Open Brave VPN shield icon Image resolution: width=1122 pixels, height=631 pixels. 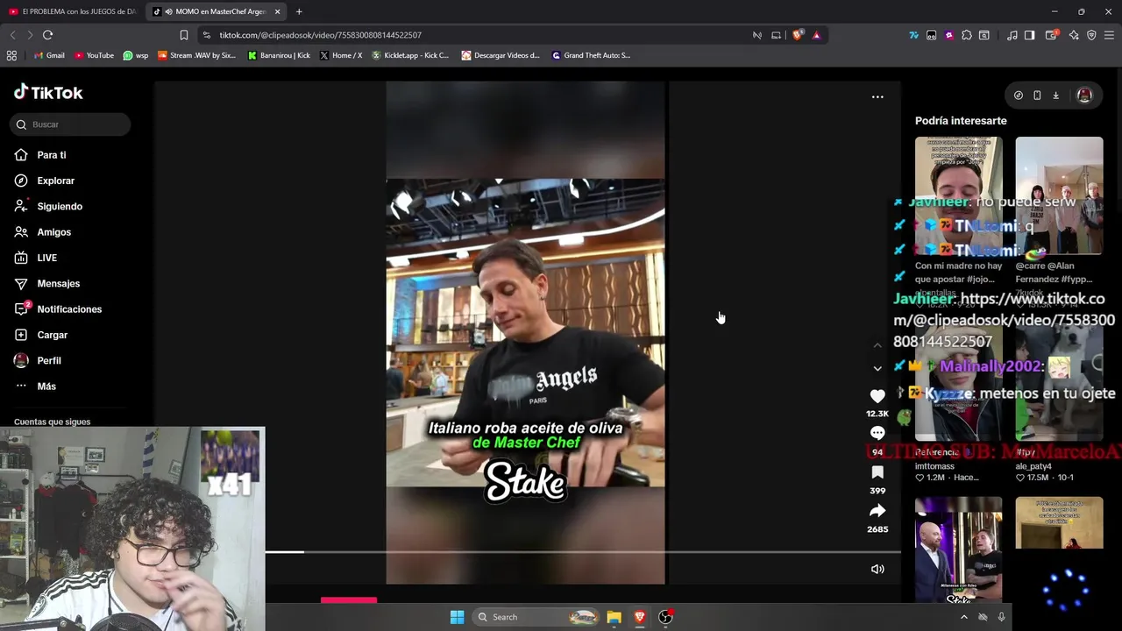point(1091,35)
